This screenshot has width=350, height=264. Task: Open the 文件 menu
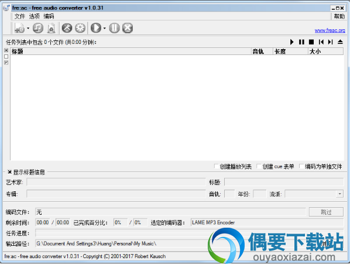pyautogui.click(x=20, y=16)
